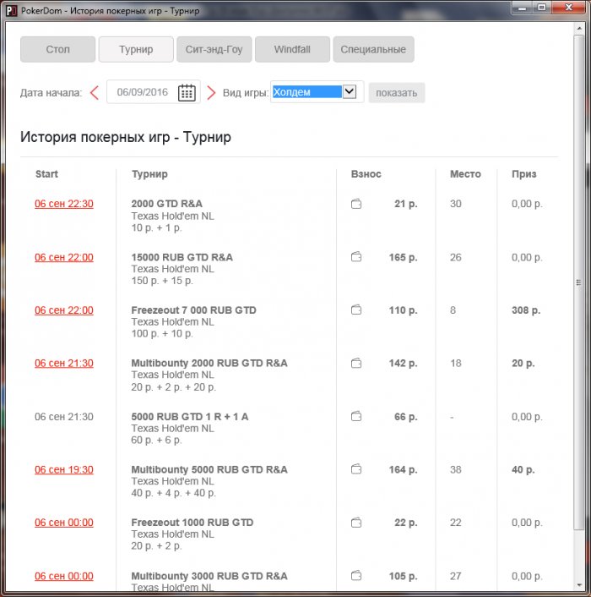Click wallet icon in Multibounty 3000 RUB row
This screenshot has height=597, width=591.
click(356, 576)
